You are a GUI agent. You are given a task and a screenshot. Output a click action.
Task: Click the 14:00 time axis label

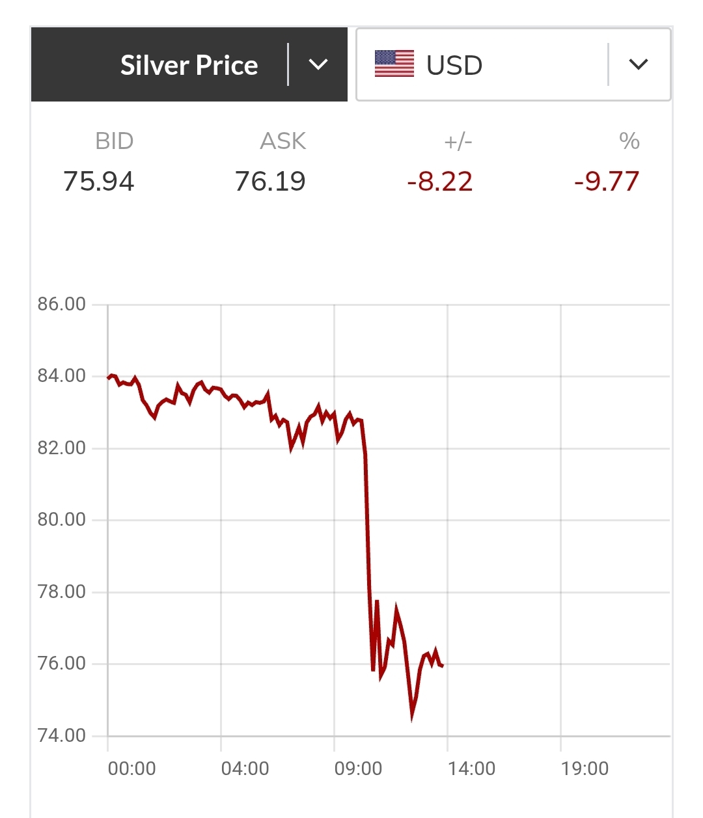pos(471,769)
